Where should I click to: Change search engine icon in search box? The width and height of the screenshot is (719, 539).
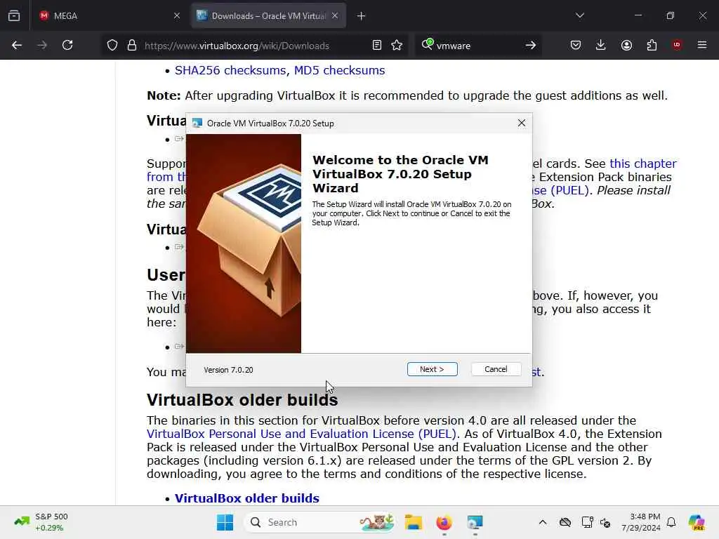click(x=428, y=44)
